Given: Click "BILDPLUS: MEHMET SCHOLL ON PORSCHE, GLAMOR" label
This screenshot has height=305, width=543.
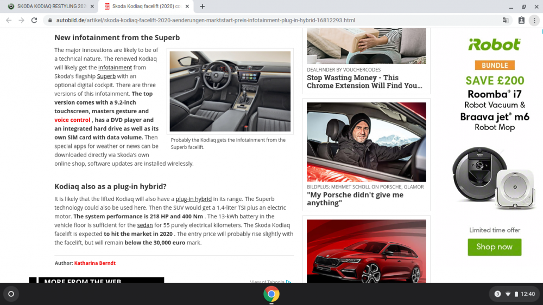Looking at the screenshot, I should [x=365, y=187].
